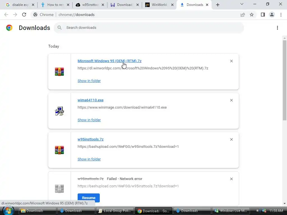This screenshot has width=287, height=215.
Task: Close the 'How to ren' tab
Action: pos(68,5)
